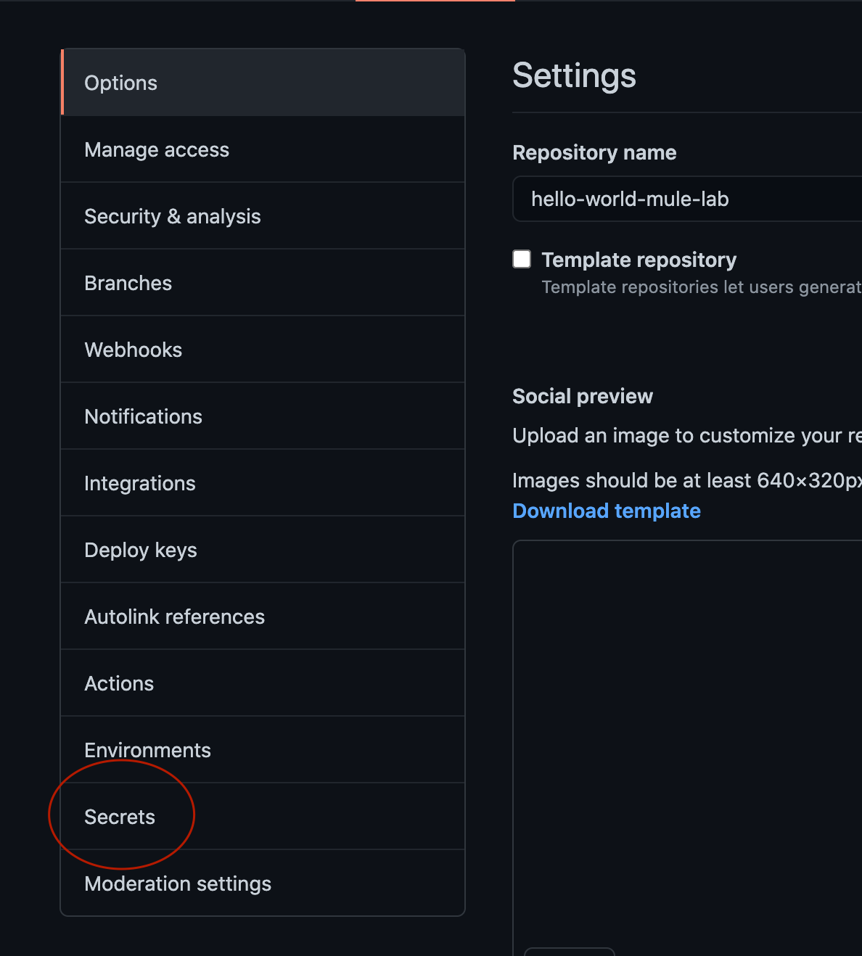Open the circled Secrets menu item

coord(120,817)
